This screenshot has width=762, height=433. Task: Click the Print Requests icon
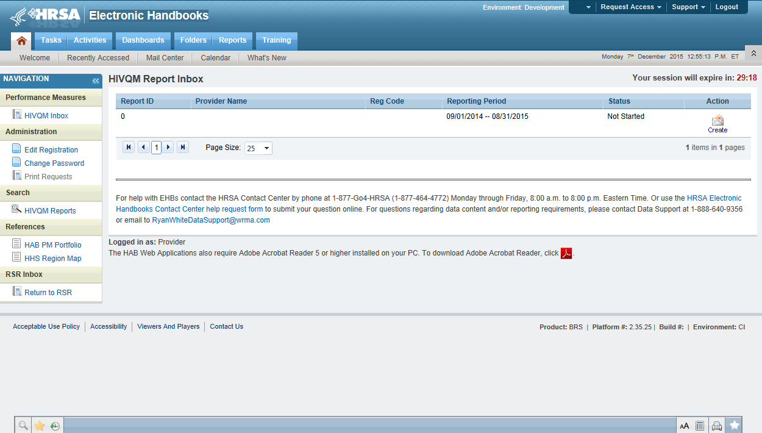pyautogui.click(x=17, y=176)
